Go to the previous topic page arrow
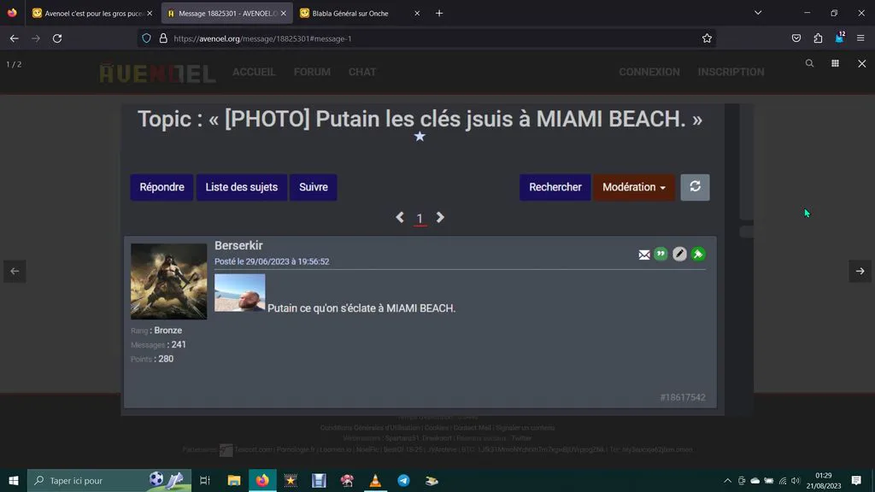875x492 pixels. point(400,218)
